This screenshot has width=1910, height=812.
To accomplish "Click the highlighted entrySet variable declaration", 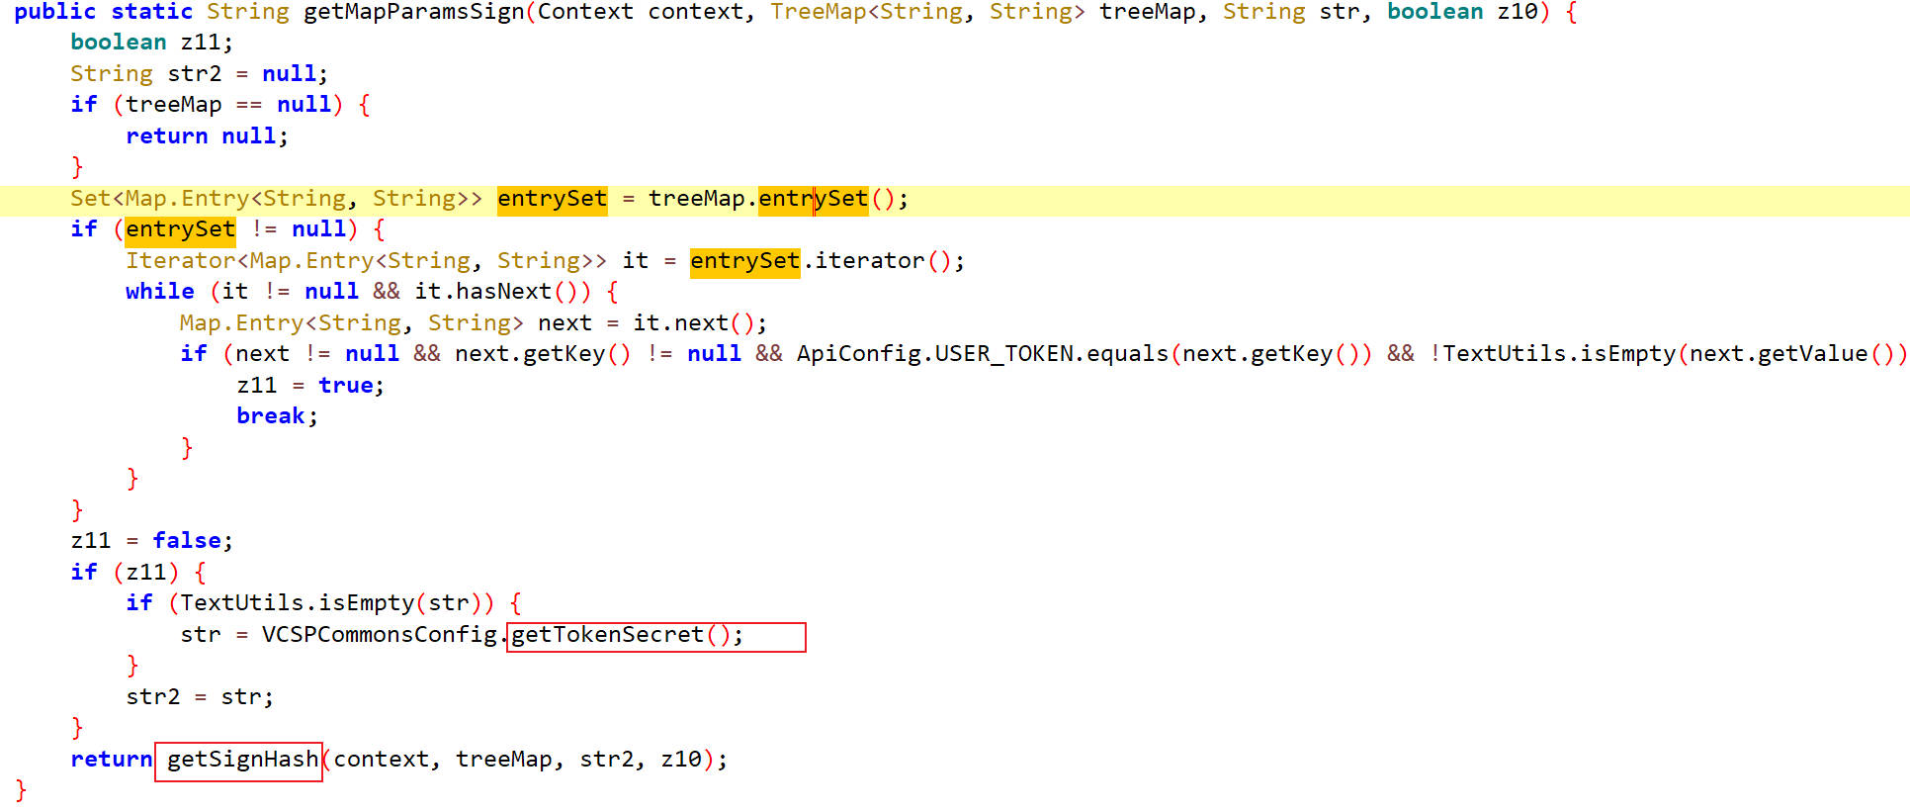I will tap(552, 199).
